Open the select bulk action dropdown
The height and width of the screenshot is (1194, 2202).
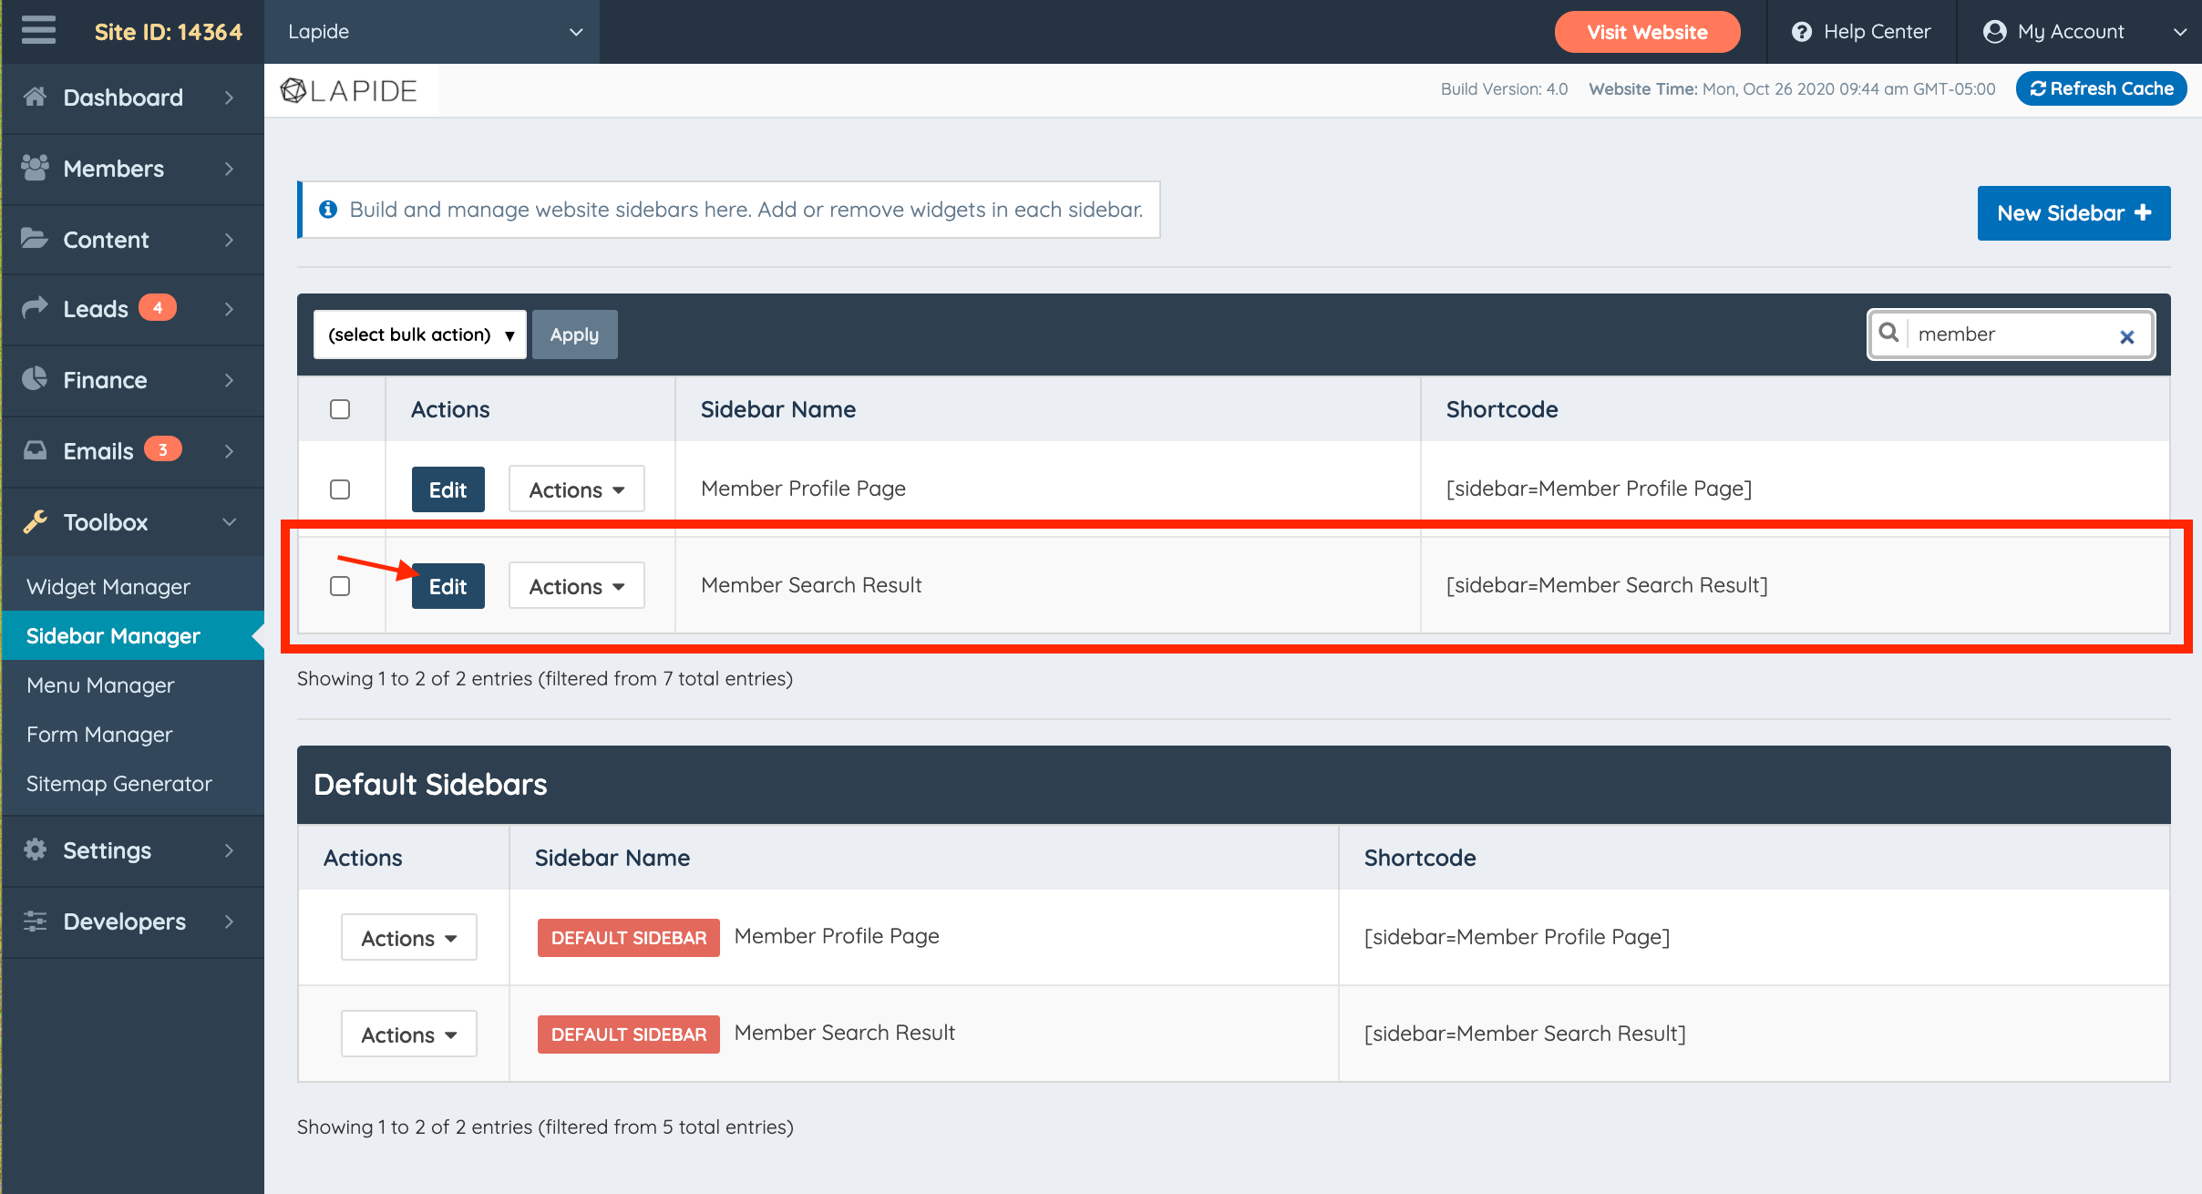click(419, 335)
